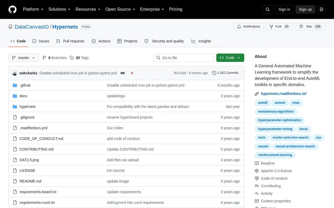Click the GitHub logo icon
Image resolution: width=334 pixels, height=208 pixels.
pos(13,9)
